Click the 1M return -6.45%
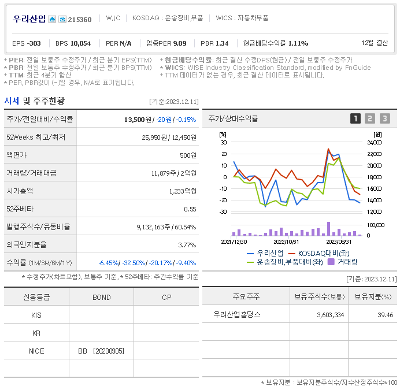Viewport: 400px width, 390px height. pos(109,263)
